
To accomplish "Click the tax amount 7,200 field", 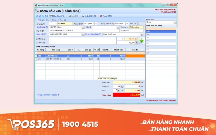I will point(132,90).
